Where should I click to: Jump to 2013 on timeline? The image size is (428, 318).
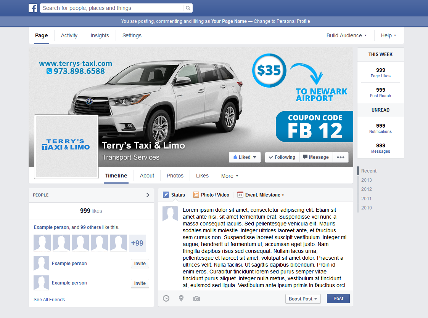tap(366, 180)
